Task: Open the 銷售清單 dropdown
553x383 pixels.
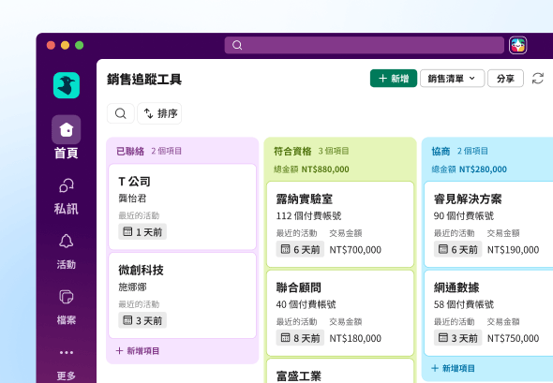Action: (452, 79)
